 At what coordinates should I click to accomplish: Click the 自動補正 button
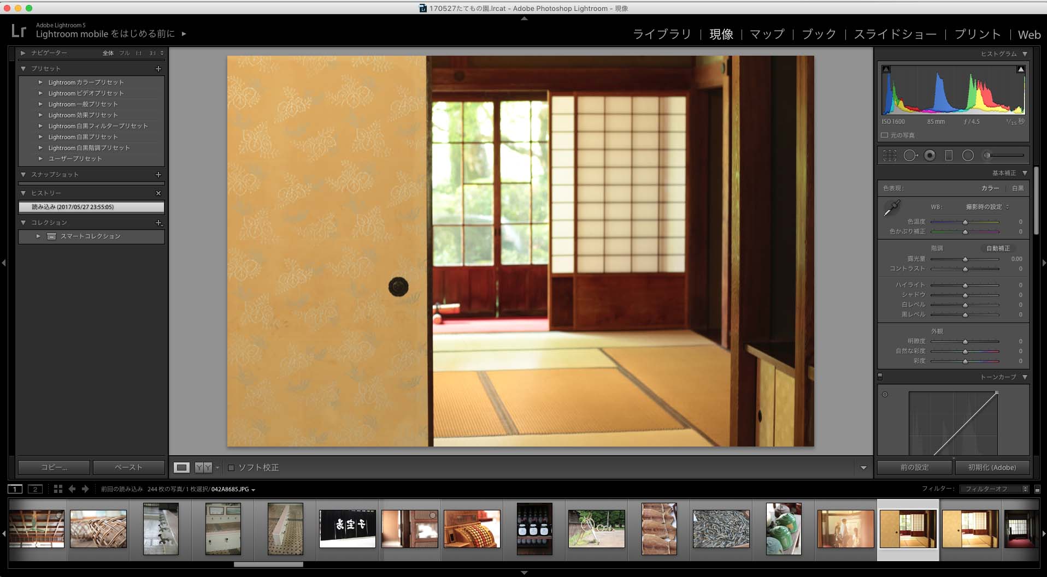pyautogui.click(x=998, y=248)
